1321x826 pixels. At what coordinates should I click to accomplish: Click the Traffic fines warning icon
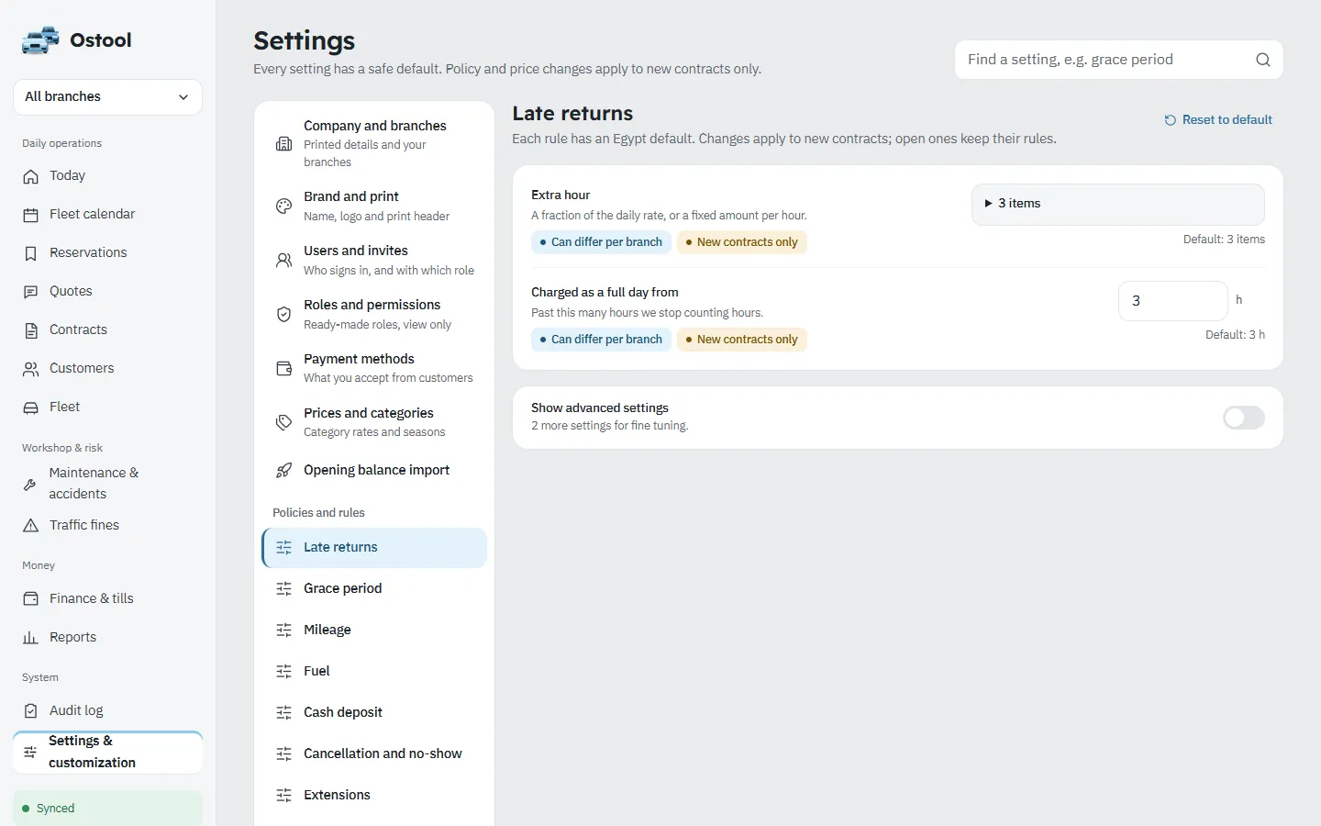[x=31, y=526]
